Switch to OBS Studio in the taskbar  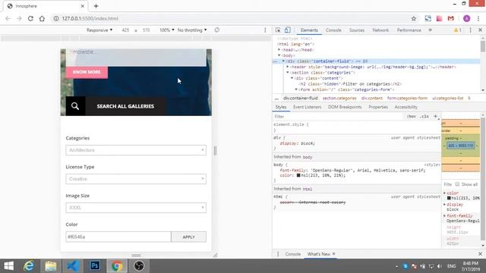point(139,266)
